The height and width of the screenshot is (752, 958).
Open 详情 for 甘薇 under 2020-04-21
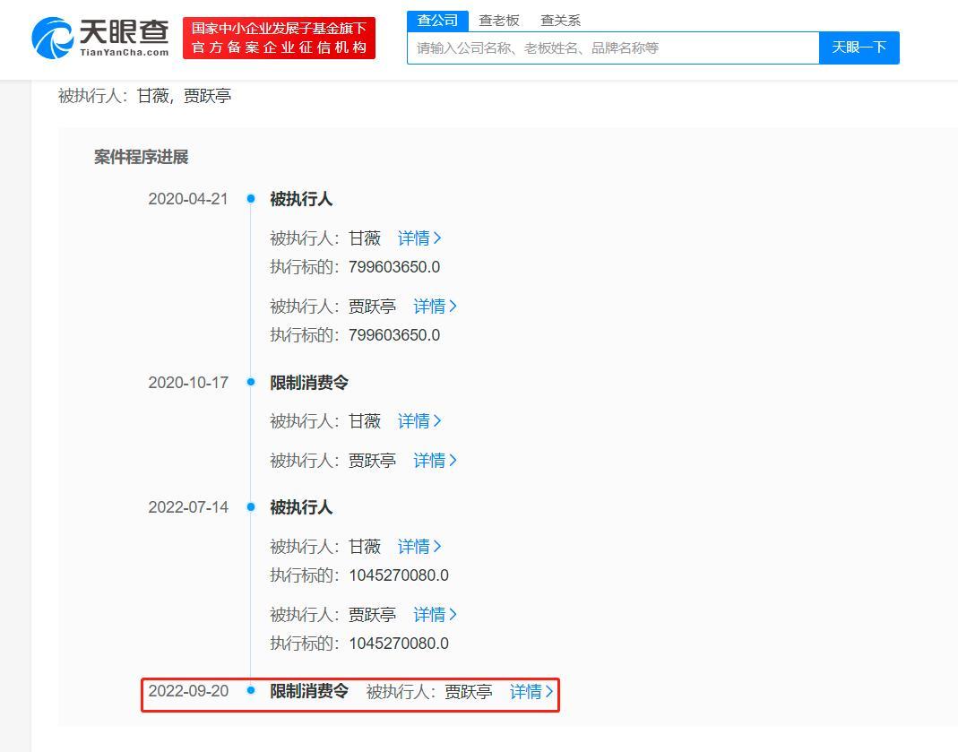pyautogui.click(x=419, y=238)
